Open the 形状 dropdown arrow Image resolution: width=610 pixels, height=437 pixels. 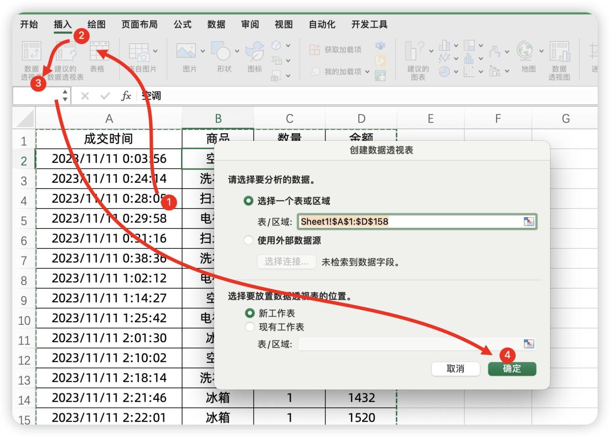[x=237, y=50]
